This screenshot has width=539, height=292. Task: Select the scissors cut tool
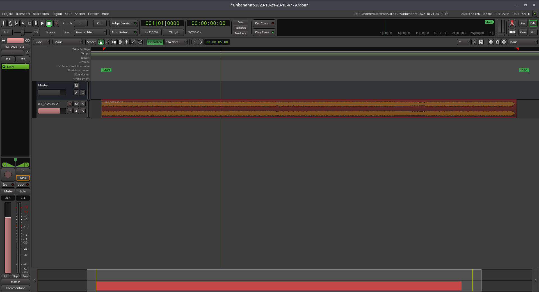click(114, 42)
